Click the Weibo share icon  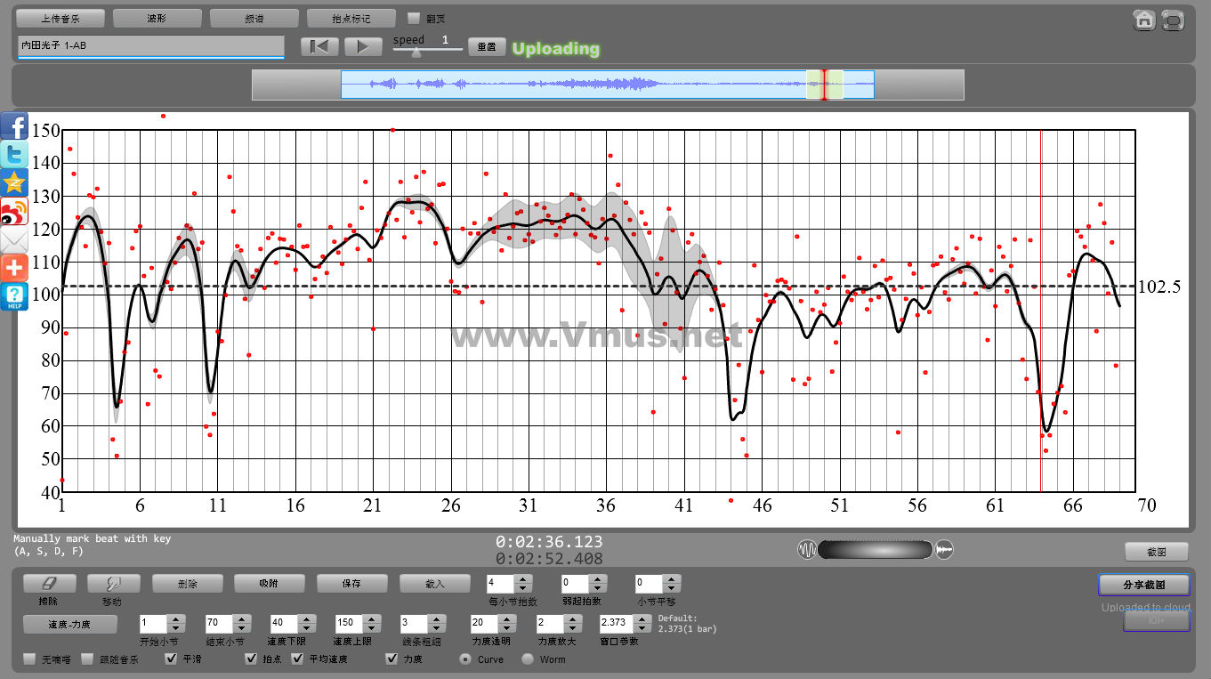(14, 212)
